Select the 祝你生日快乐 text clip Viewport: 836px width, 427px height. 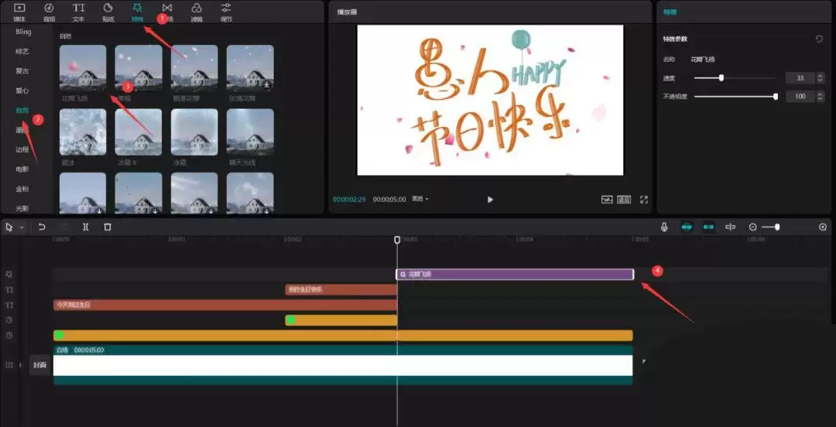pyautogui.click(x=341, y=290)
